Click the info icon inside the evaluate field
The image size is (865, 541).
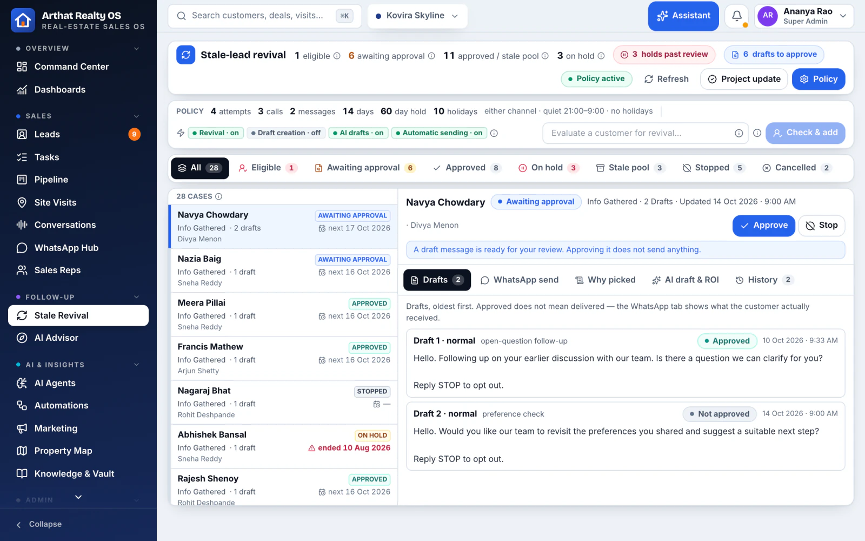coord(738,133)
